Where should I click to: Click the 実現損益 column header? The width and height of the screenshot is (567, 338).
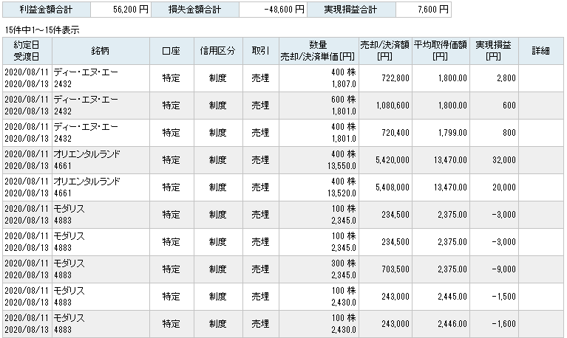tap(494, 51)
